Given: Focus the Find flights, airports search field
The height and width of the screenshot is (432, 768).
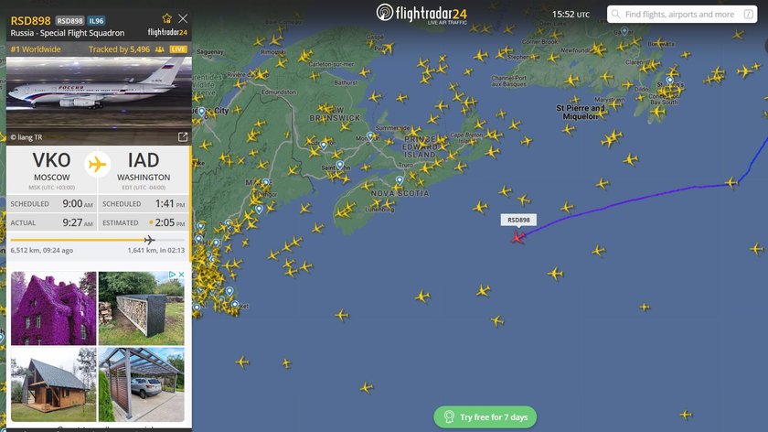Looking at the screenshot, I should 682,15.
